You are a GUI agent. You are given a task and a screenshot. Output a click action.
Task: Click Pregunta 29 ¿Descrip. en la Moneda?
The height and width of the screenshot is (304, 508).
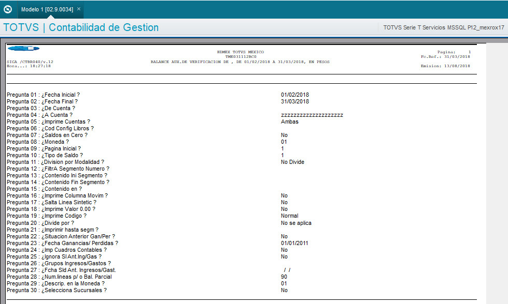(56, 284)
